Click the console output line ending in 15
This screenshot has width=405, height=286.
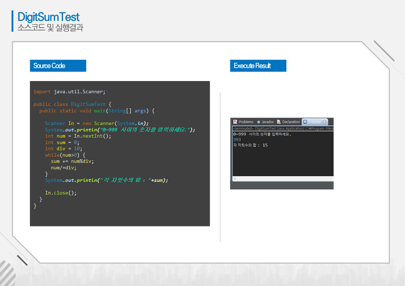pyautogui.click(x=251, y=145)
